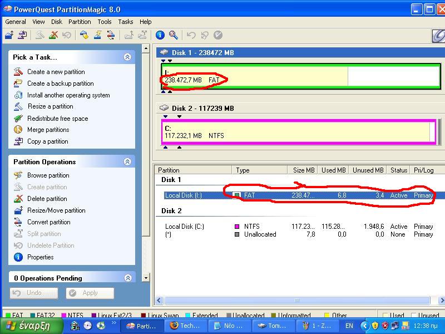This screenshot has height=334, width=445.
Task: Click the greyed Apply changes checkmark toolbar icon
Action: pyautogui.click(x=218, y=35)
